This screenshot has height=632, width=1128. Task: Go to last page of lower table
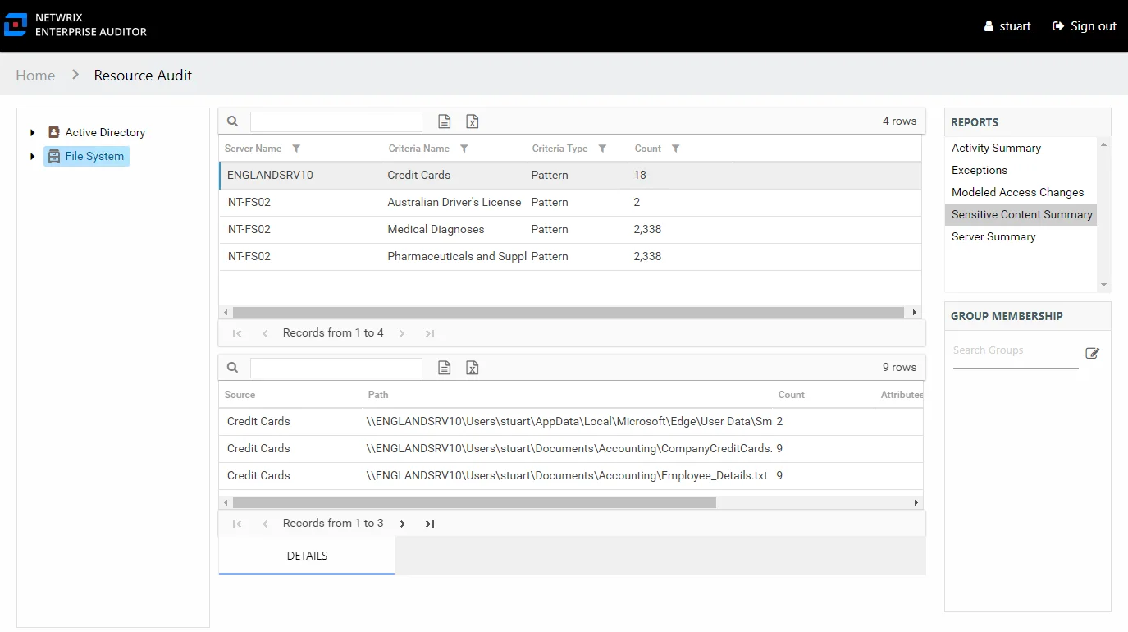click(x=430, y=524)
